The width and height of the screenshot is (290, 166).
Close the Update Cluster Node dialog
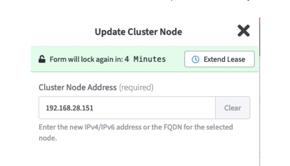pos(243,31)
